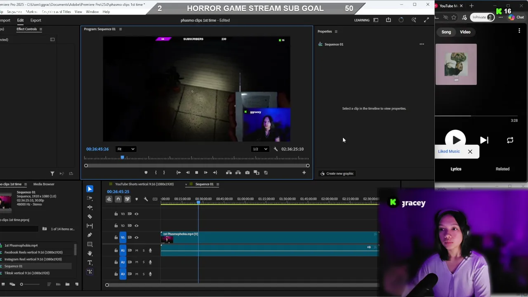Viewport: 528px width, 297px height.
Task: Open the Fit zoom level dropdown
Action: click(x=125, y=149)
